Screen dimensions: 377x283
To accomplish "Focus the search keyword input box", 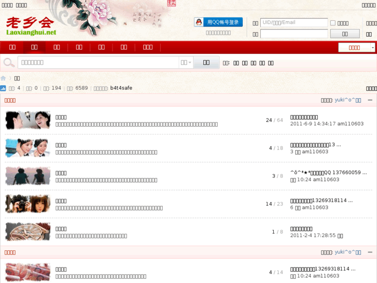I will coord(98,63).
